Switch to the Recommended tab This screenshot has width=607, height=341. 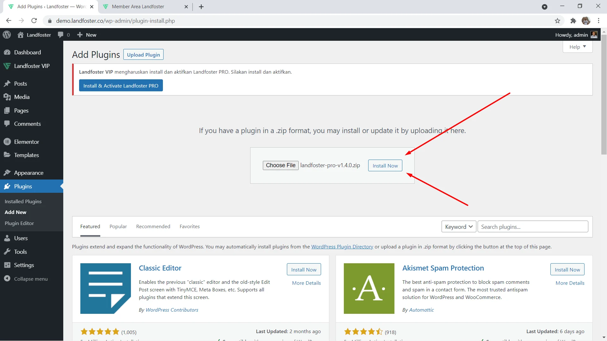[153, 227]
